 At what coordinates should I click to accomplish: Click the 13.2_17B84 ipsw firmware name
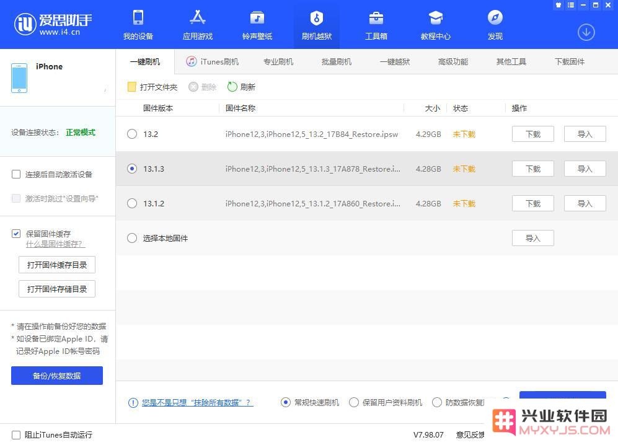(312, 134)
